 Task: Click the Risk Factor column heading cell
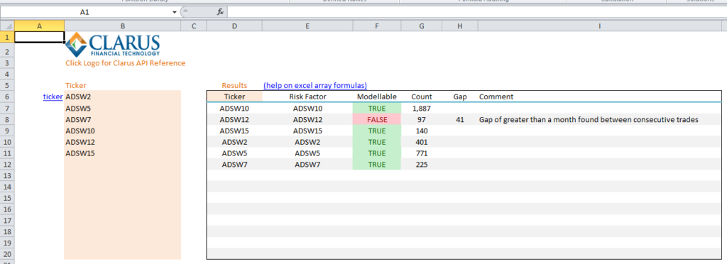[307, 97]
